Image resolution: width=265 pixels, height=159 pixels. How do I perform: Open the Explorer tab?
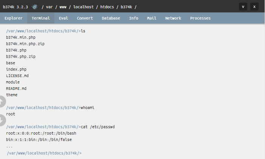[x=14, y=18]
